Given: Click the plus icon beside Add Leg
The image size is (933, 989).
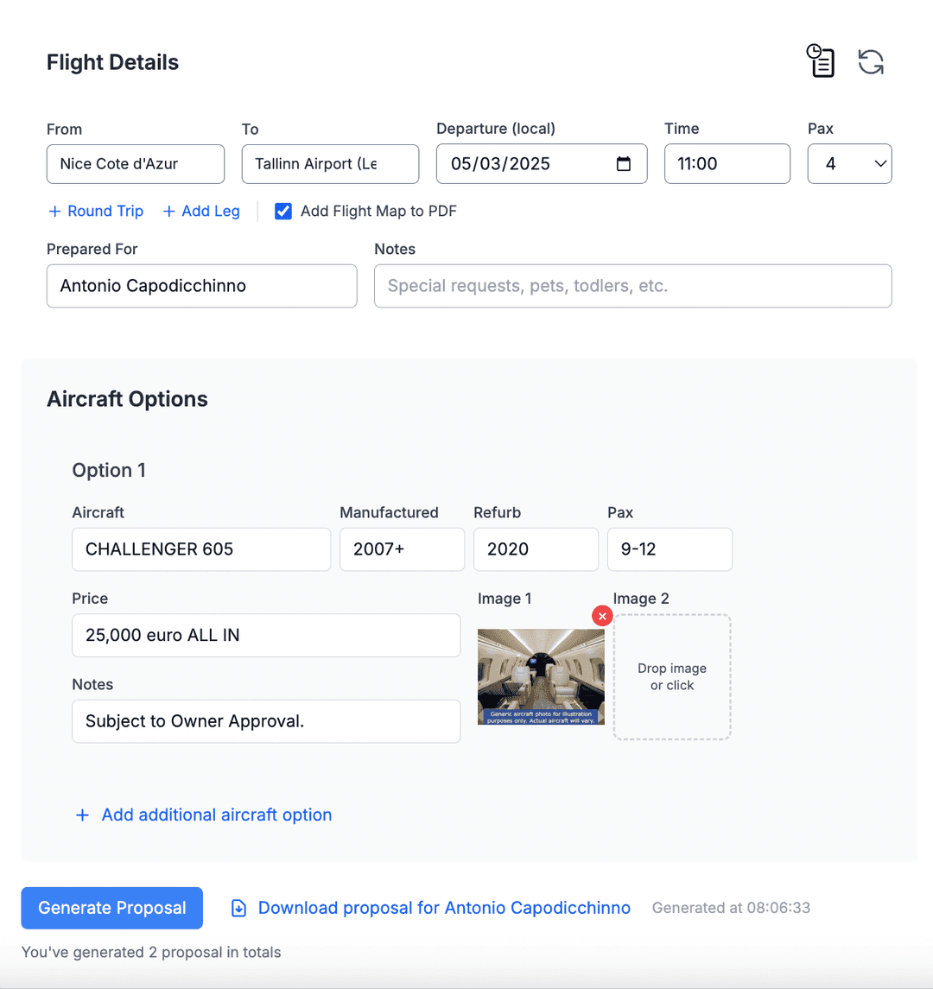Looking at the screenshot, I should point(169,212).
